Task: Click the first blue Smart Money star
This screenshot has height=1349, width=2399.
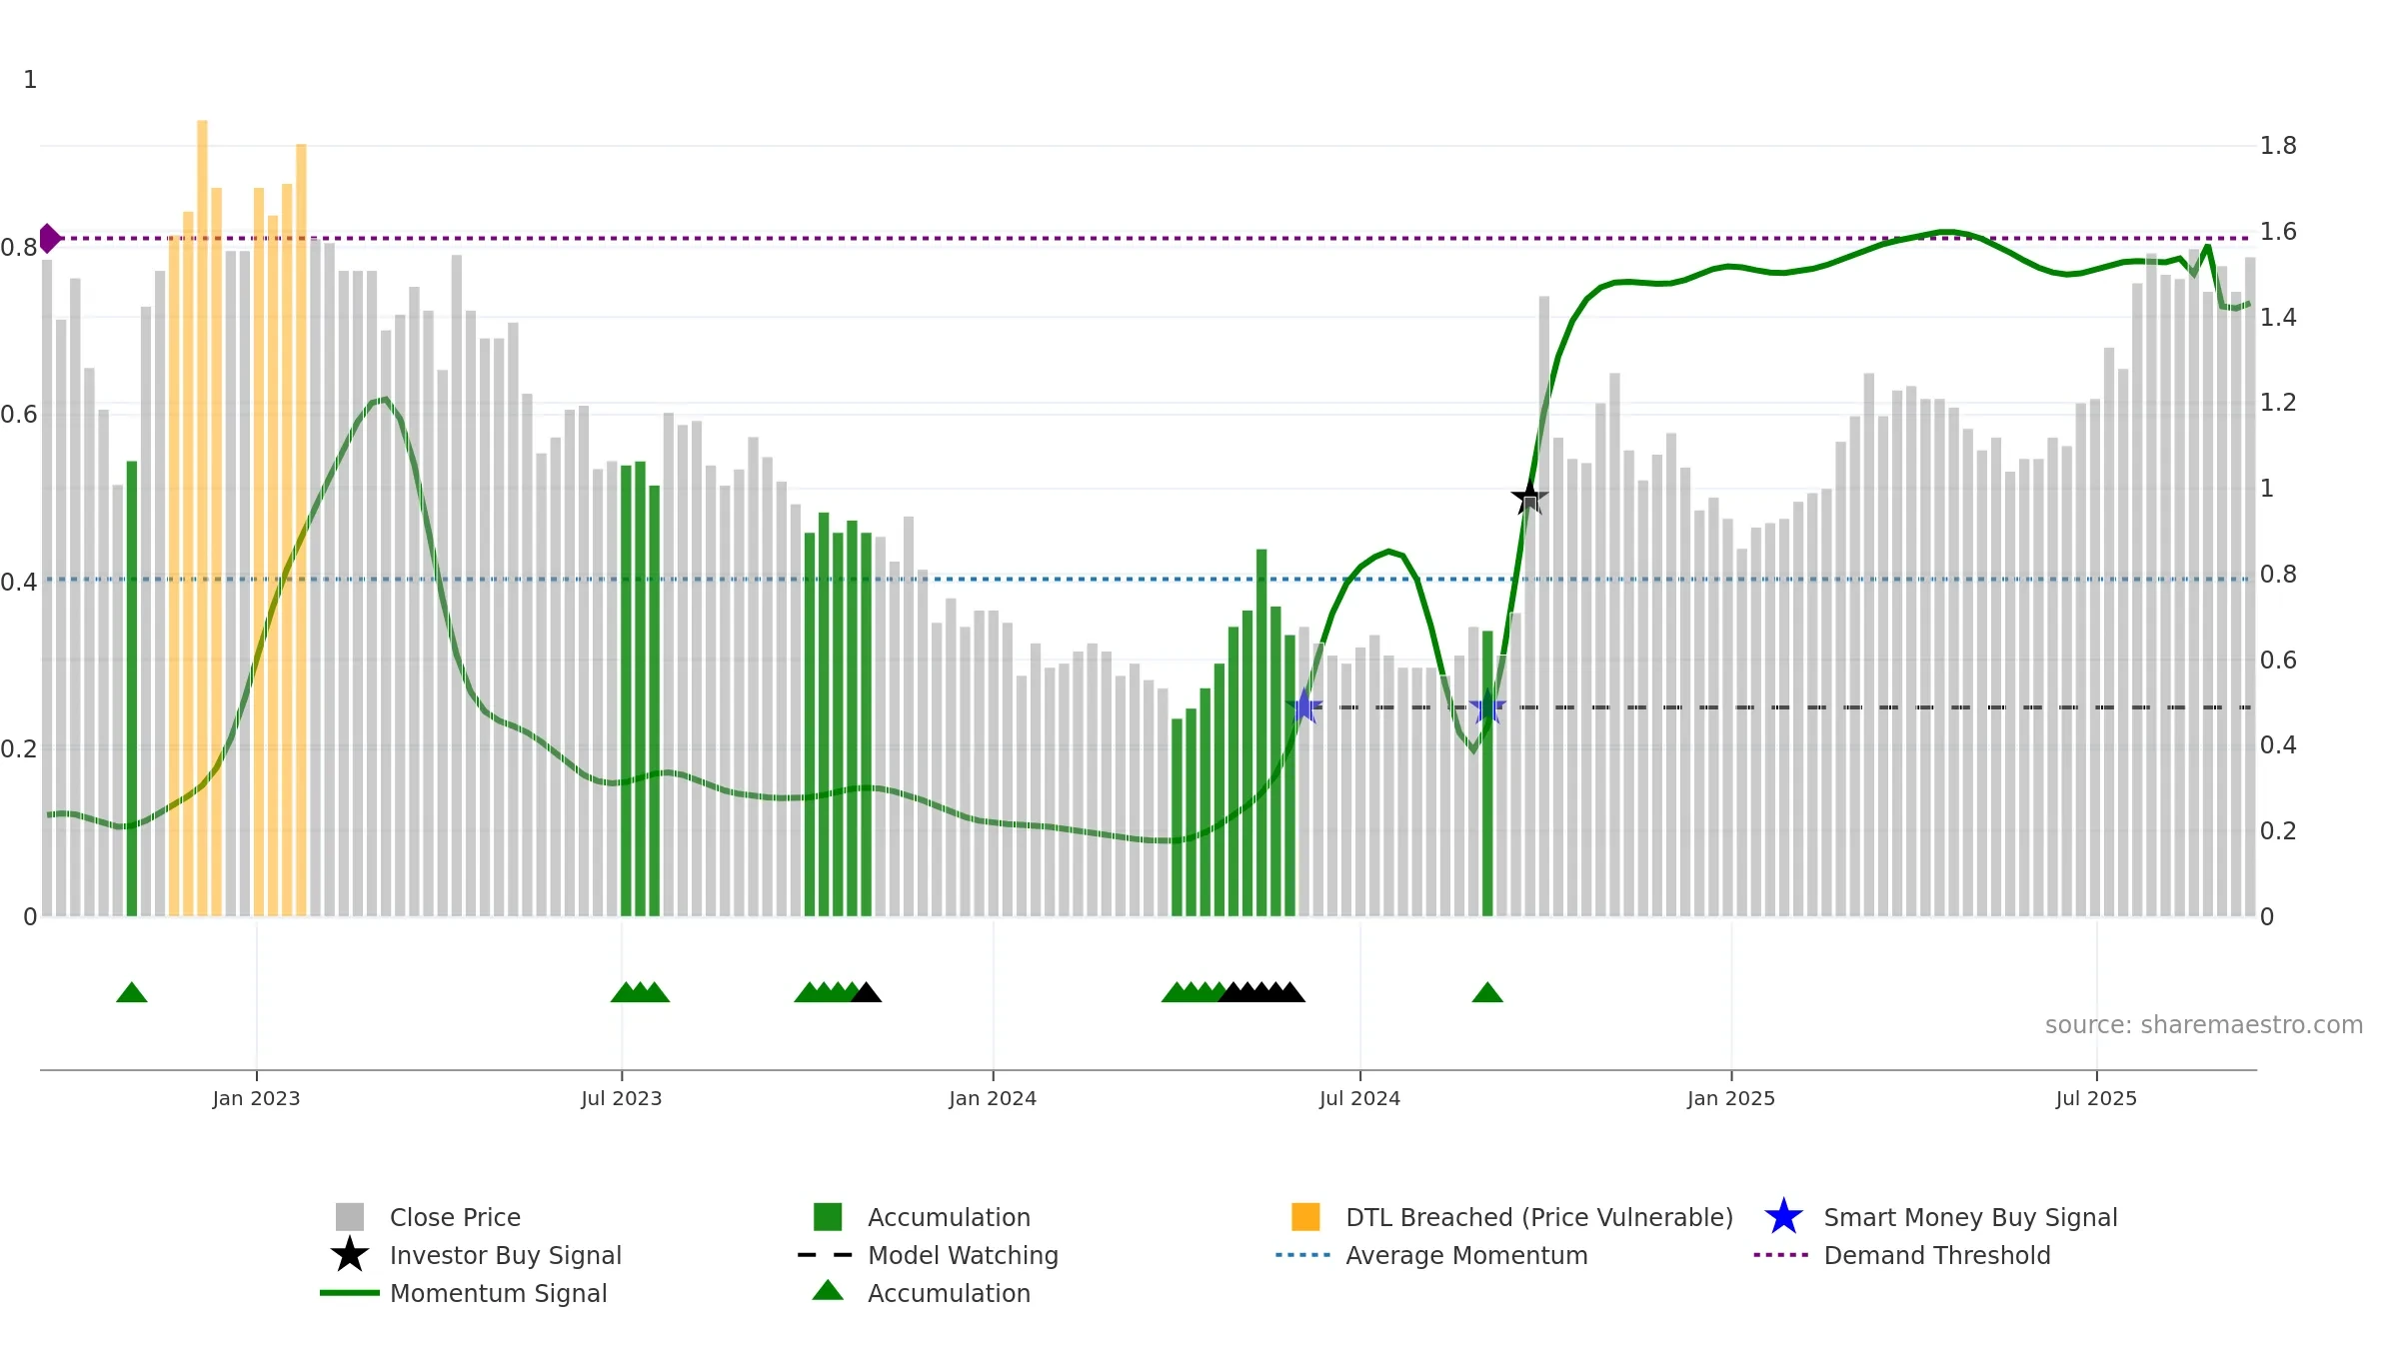Action: coord(1304,706)
